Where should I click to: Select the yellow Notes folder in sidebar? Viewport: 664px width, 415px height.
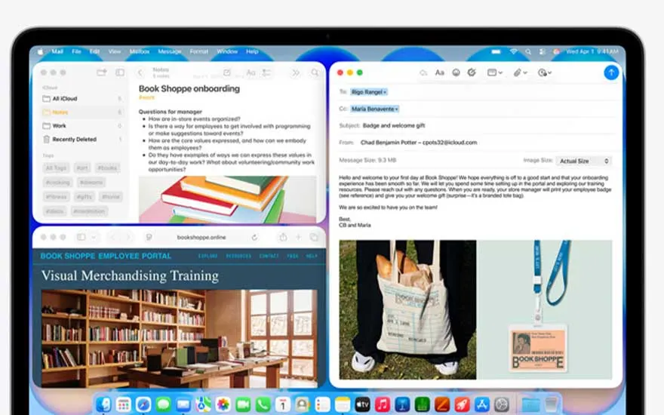82,112
